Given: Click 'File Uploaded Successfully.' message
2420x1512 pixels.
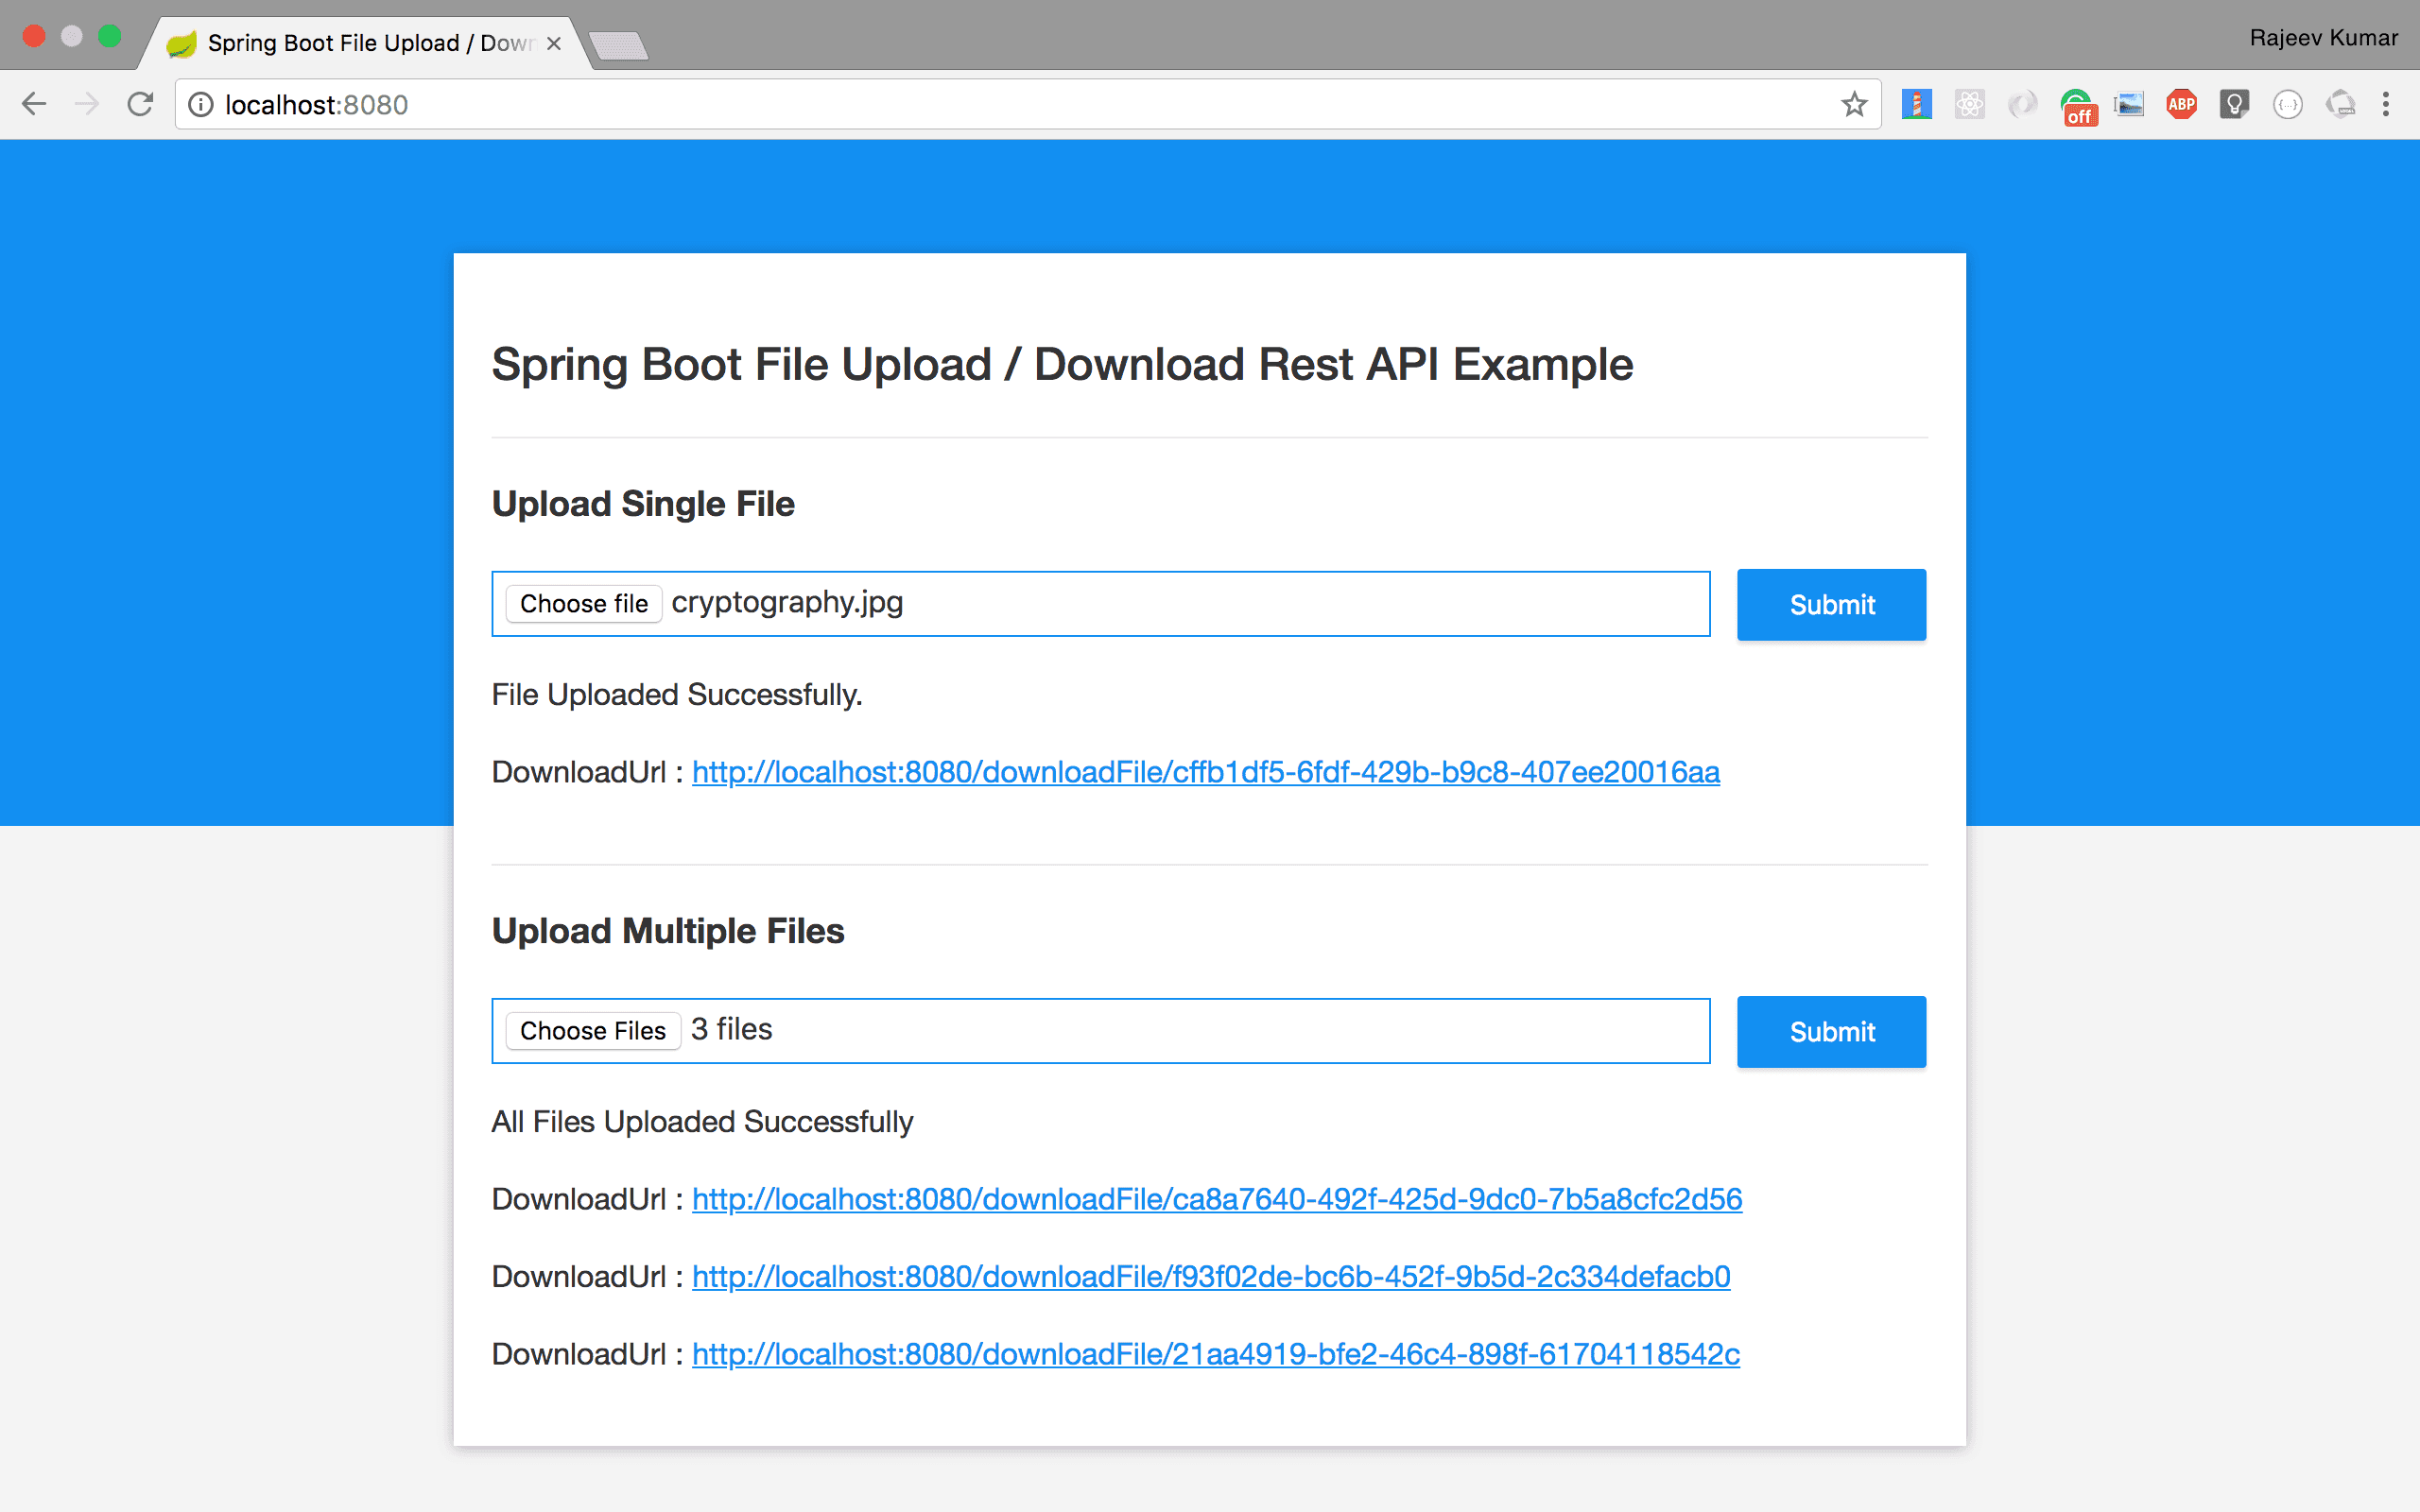Looking at the screenshot, I should 677,695.
